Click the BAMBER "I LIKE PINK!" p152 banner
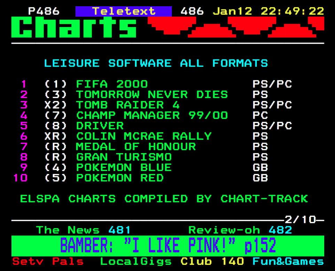 coord(168,246)
